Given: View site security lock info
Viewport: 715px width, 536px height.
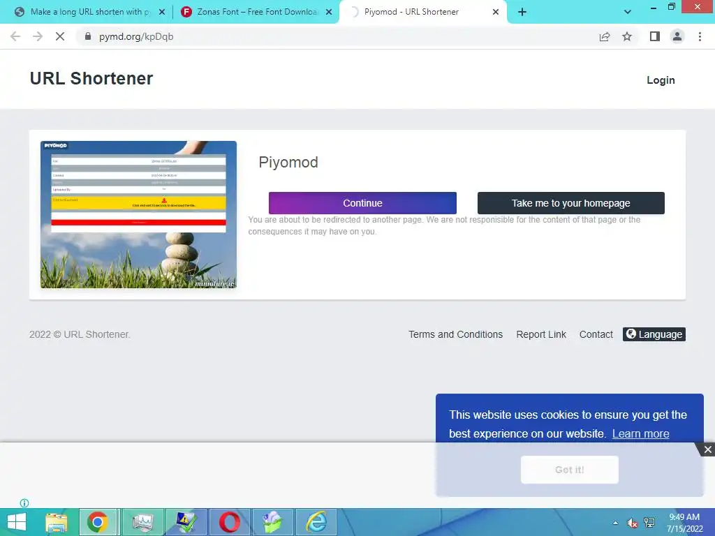Looking at the screenshot, I should [88, 36].
